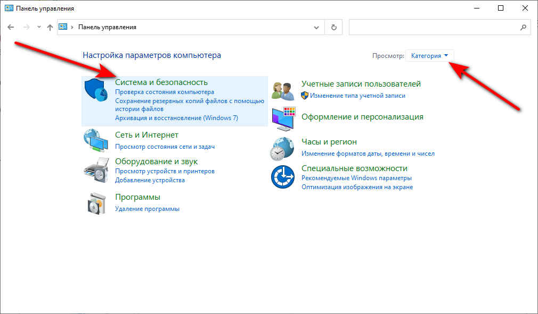
Task: Click the User Accounts people icon
Action: (x=283, y=90)
